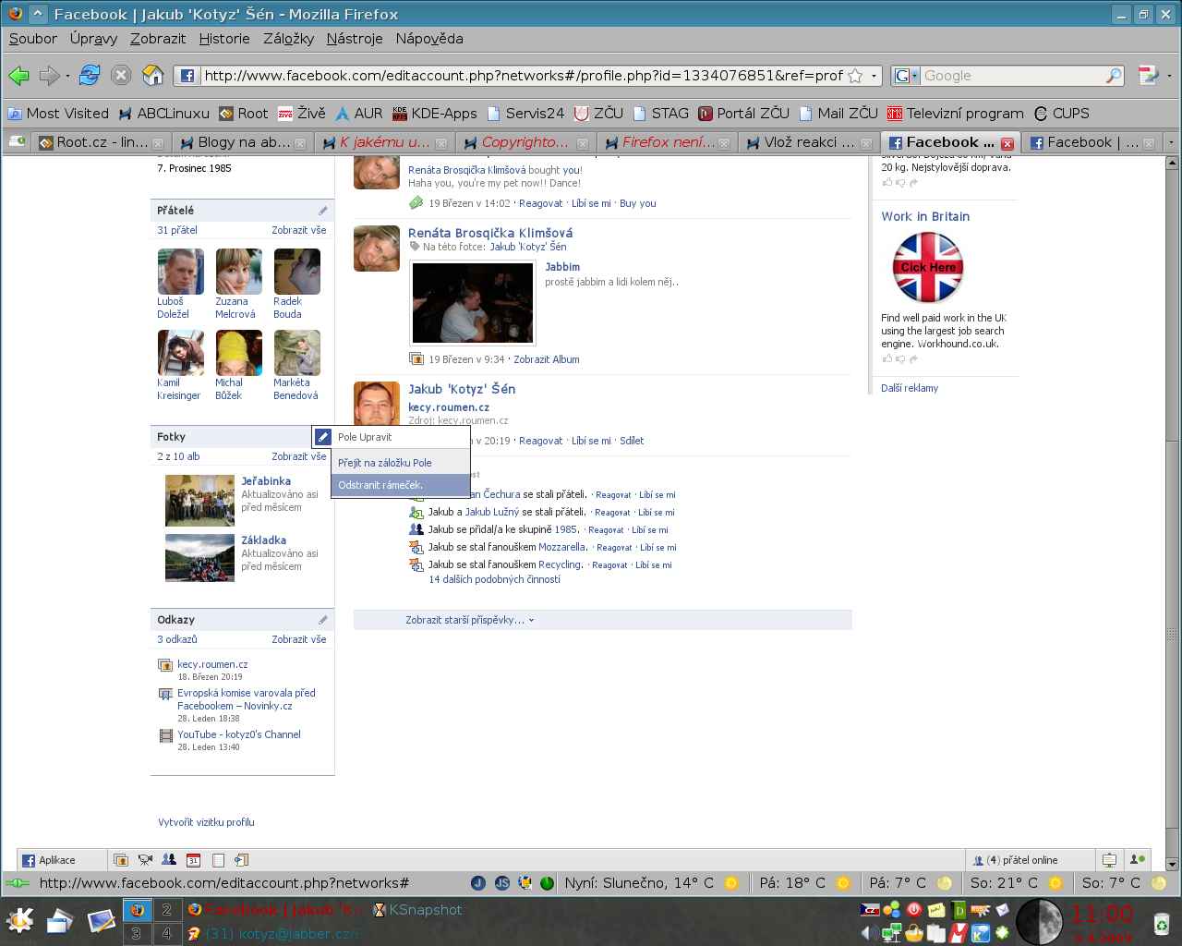Switch to the KSnapshot taskbar entry
This screenshot has height=946, width=1182.
417,910
